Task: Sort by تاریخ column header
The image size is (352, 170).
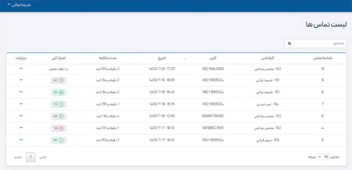Action: point(162,58)
